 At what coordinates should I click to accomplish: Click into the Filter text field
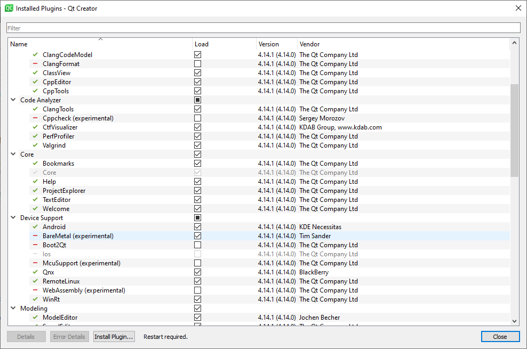tap(263, 28)
